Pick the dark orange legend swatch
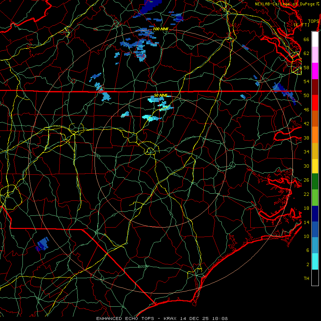This screenshot has height=321, width=321. (315, 118)
